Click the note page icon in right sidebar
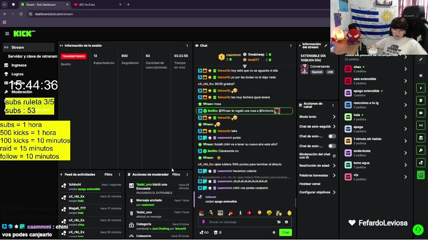This screenshot has width=428, height=240. click(x=421, y=100)
